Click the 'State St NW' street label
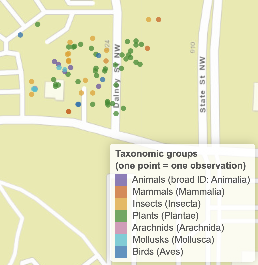Image resolution: width=258 pixels, height=265 pixels. click(x=203, y=85)
